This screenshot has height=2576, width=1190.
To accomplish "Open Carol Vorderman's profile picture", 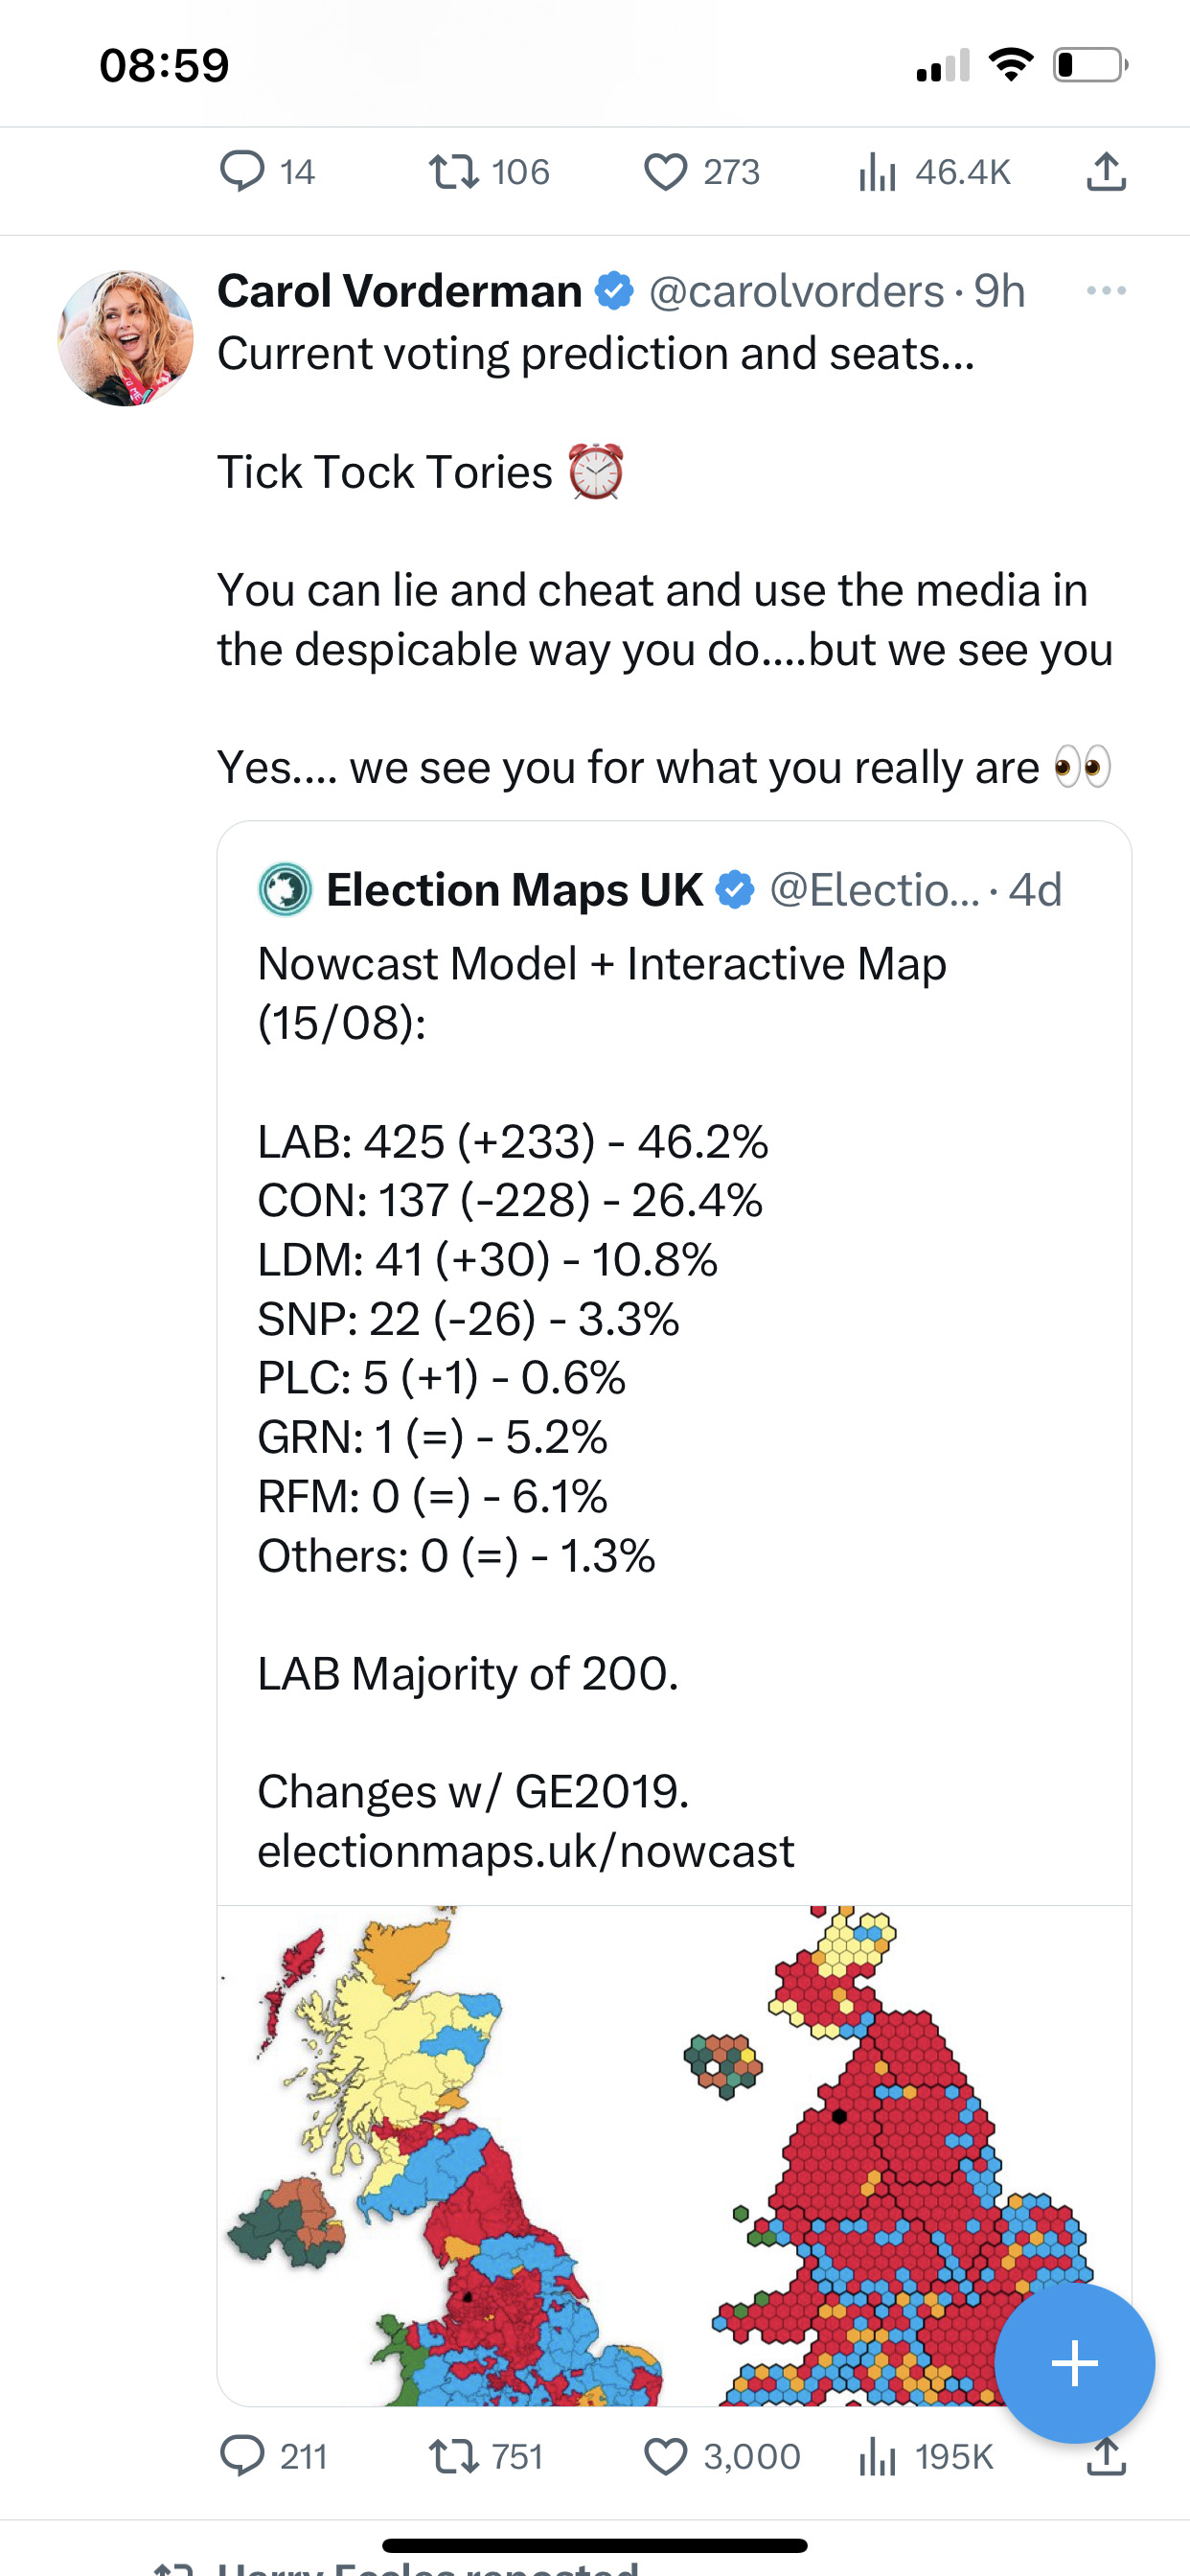I will 126,338.
